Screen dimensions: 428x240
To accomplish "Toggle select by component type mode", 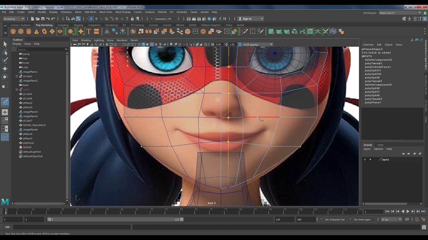I will [x=78, y=19].
